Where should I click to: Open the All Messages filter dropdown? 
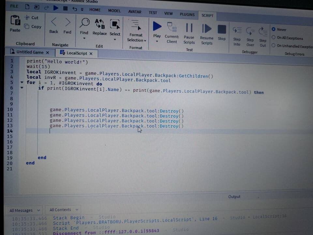(x=24, y=210)
